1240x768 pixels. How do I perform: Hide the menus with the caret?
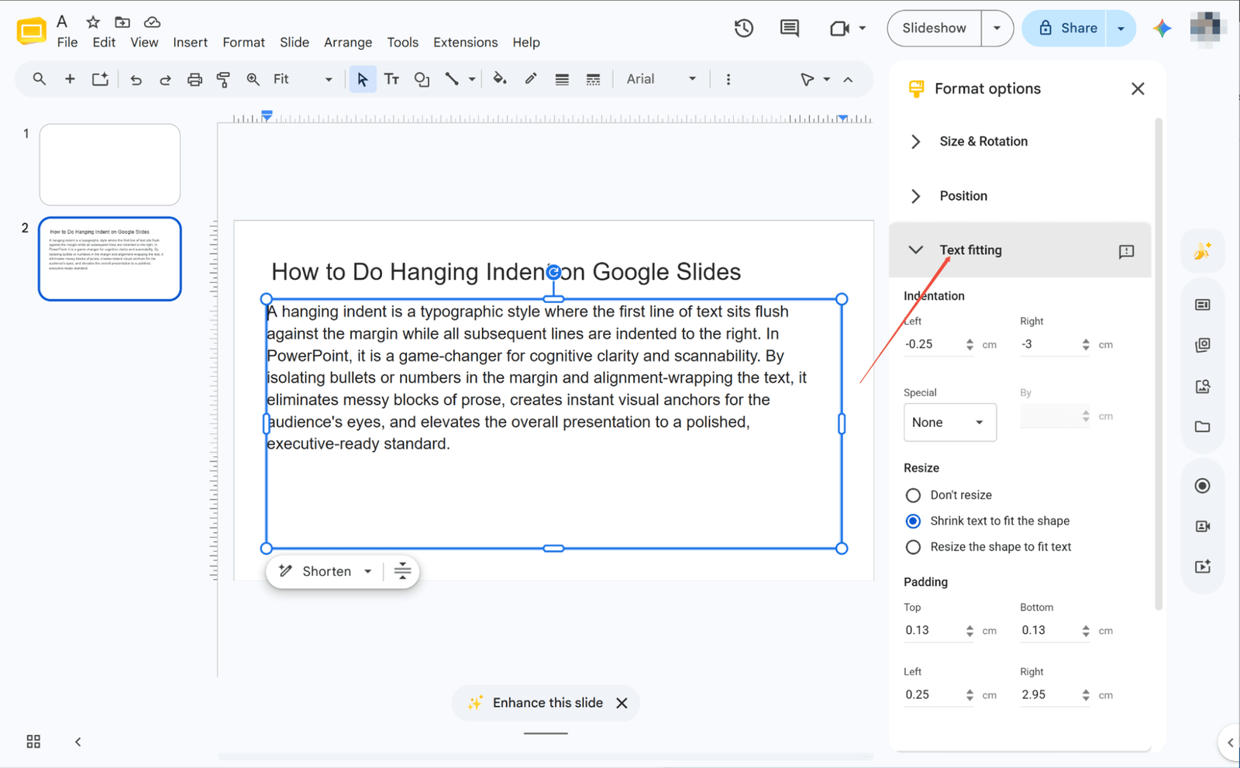click(x=848, y=79)
